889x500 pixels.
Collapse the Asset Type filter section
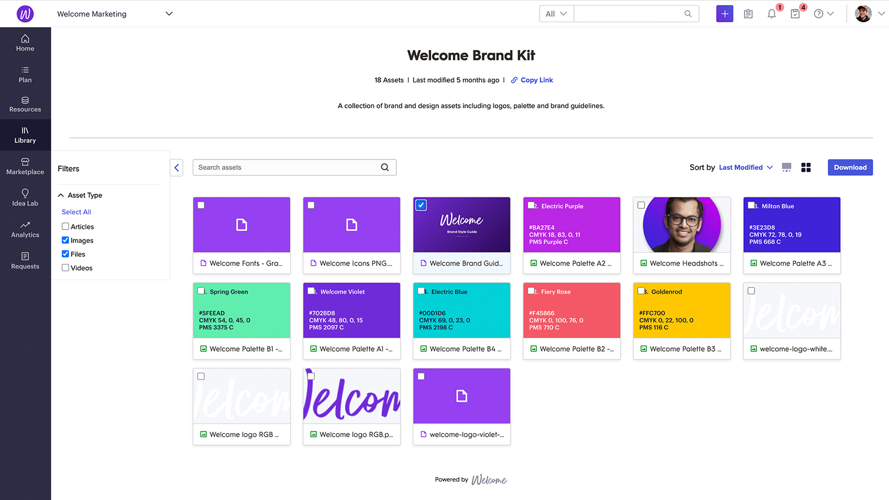[61, 195]
